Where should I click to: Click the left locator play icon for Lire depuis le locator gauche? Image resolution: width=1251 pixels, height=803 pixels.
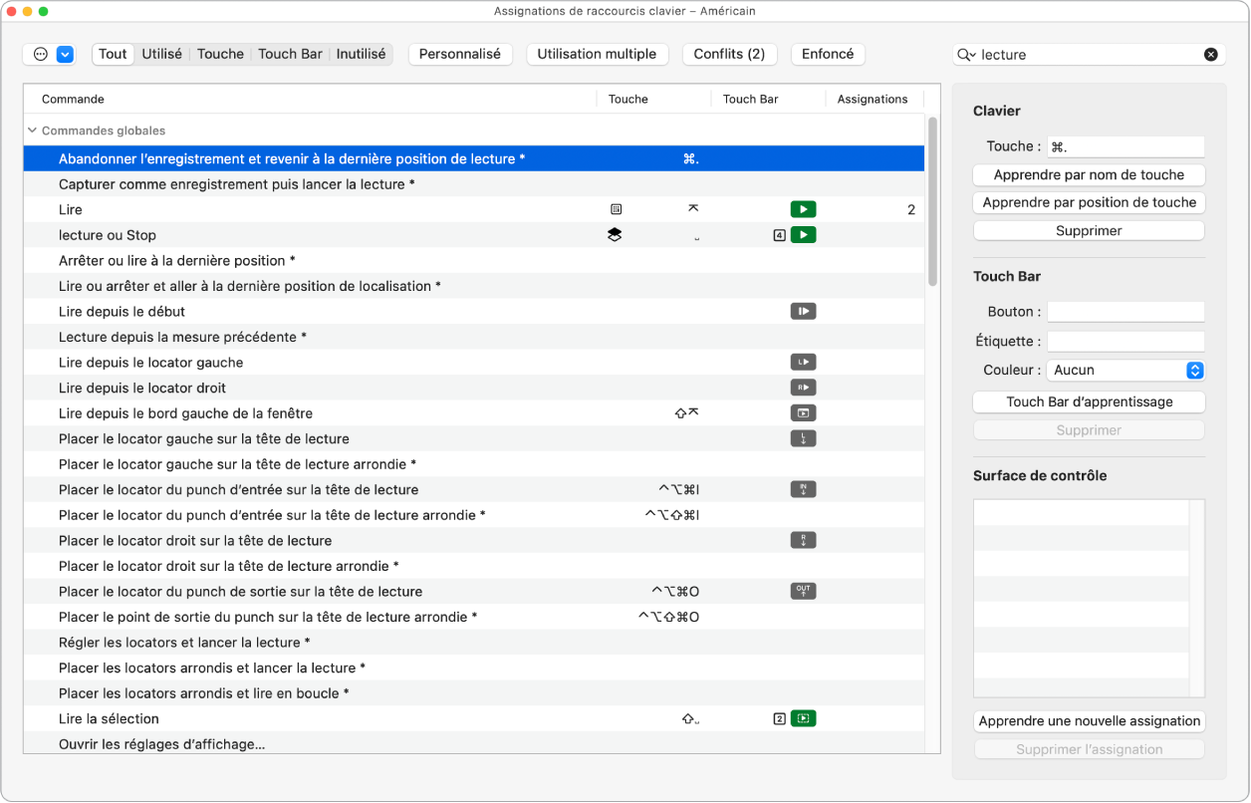click(803, 362)
